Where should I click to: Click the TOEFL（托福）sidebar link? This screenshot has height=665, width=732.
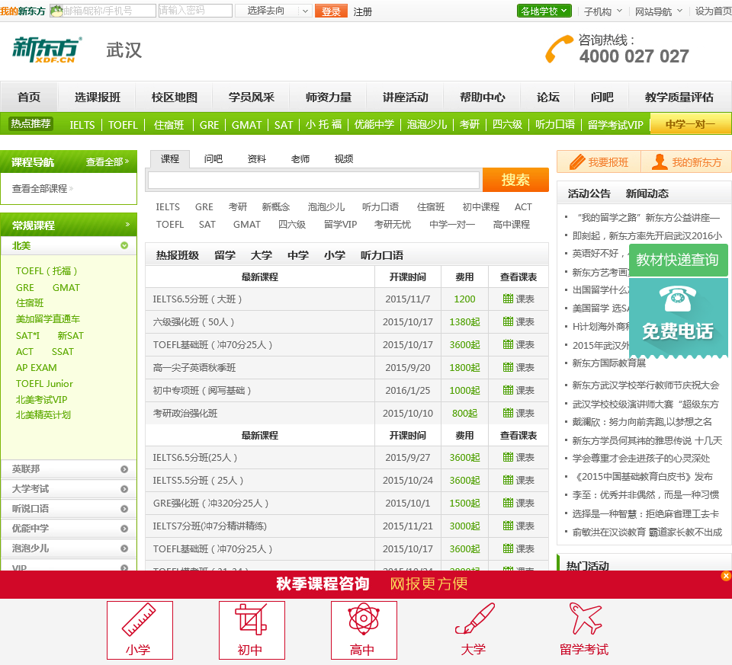47,270
